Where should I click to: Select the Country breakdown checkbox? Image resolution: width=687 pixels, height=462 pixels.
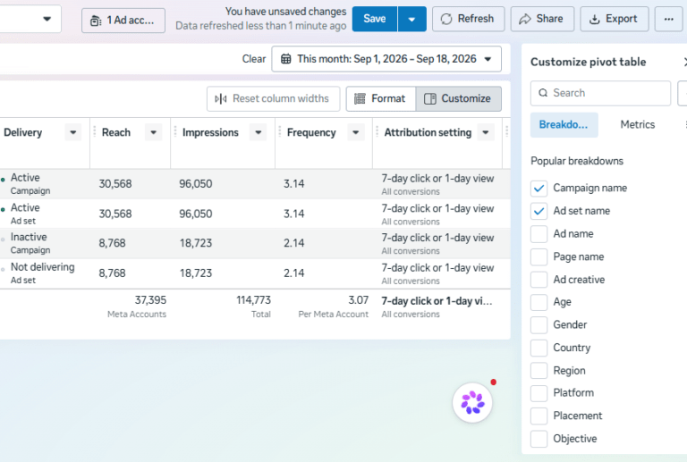[539, 348]
